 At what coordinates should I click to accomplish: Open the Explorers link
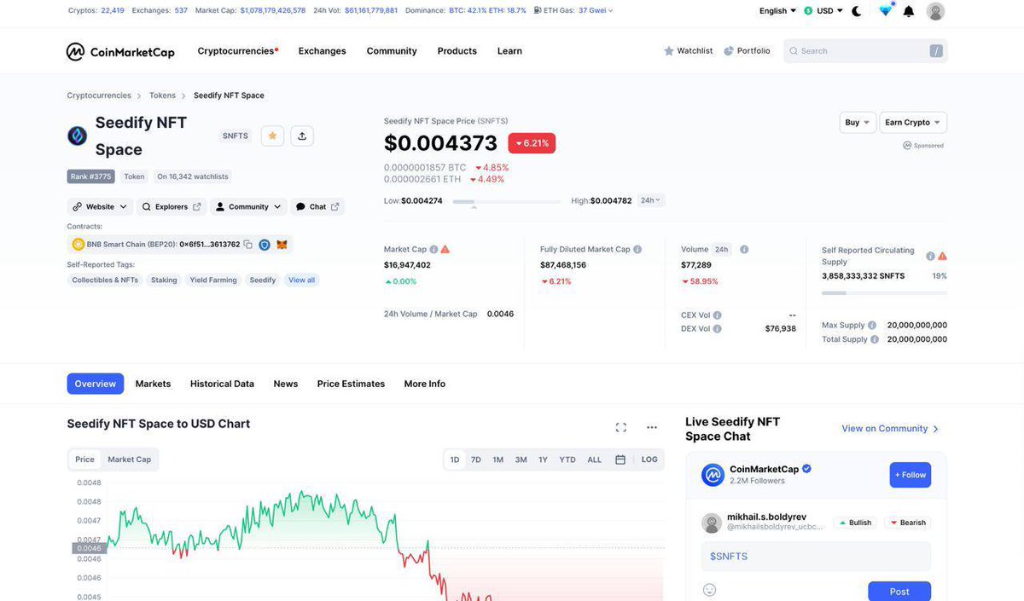172,206
